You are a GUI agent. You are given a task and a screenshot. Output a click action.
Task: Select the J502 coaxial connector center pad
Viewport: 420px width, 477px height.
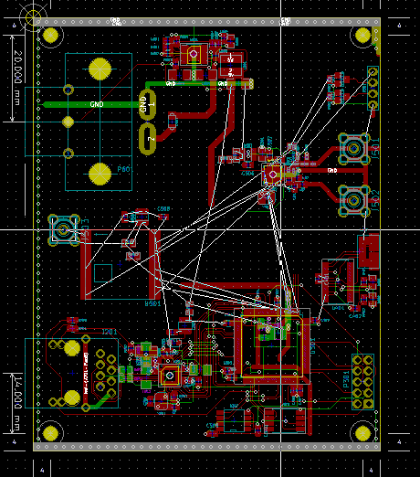(354, 200)
